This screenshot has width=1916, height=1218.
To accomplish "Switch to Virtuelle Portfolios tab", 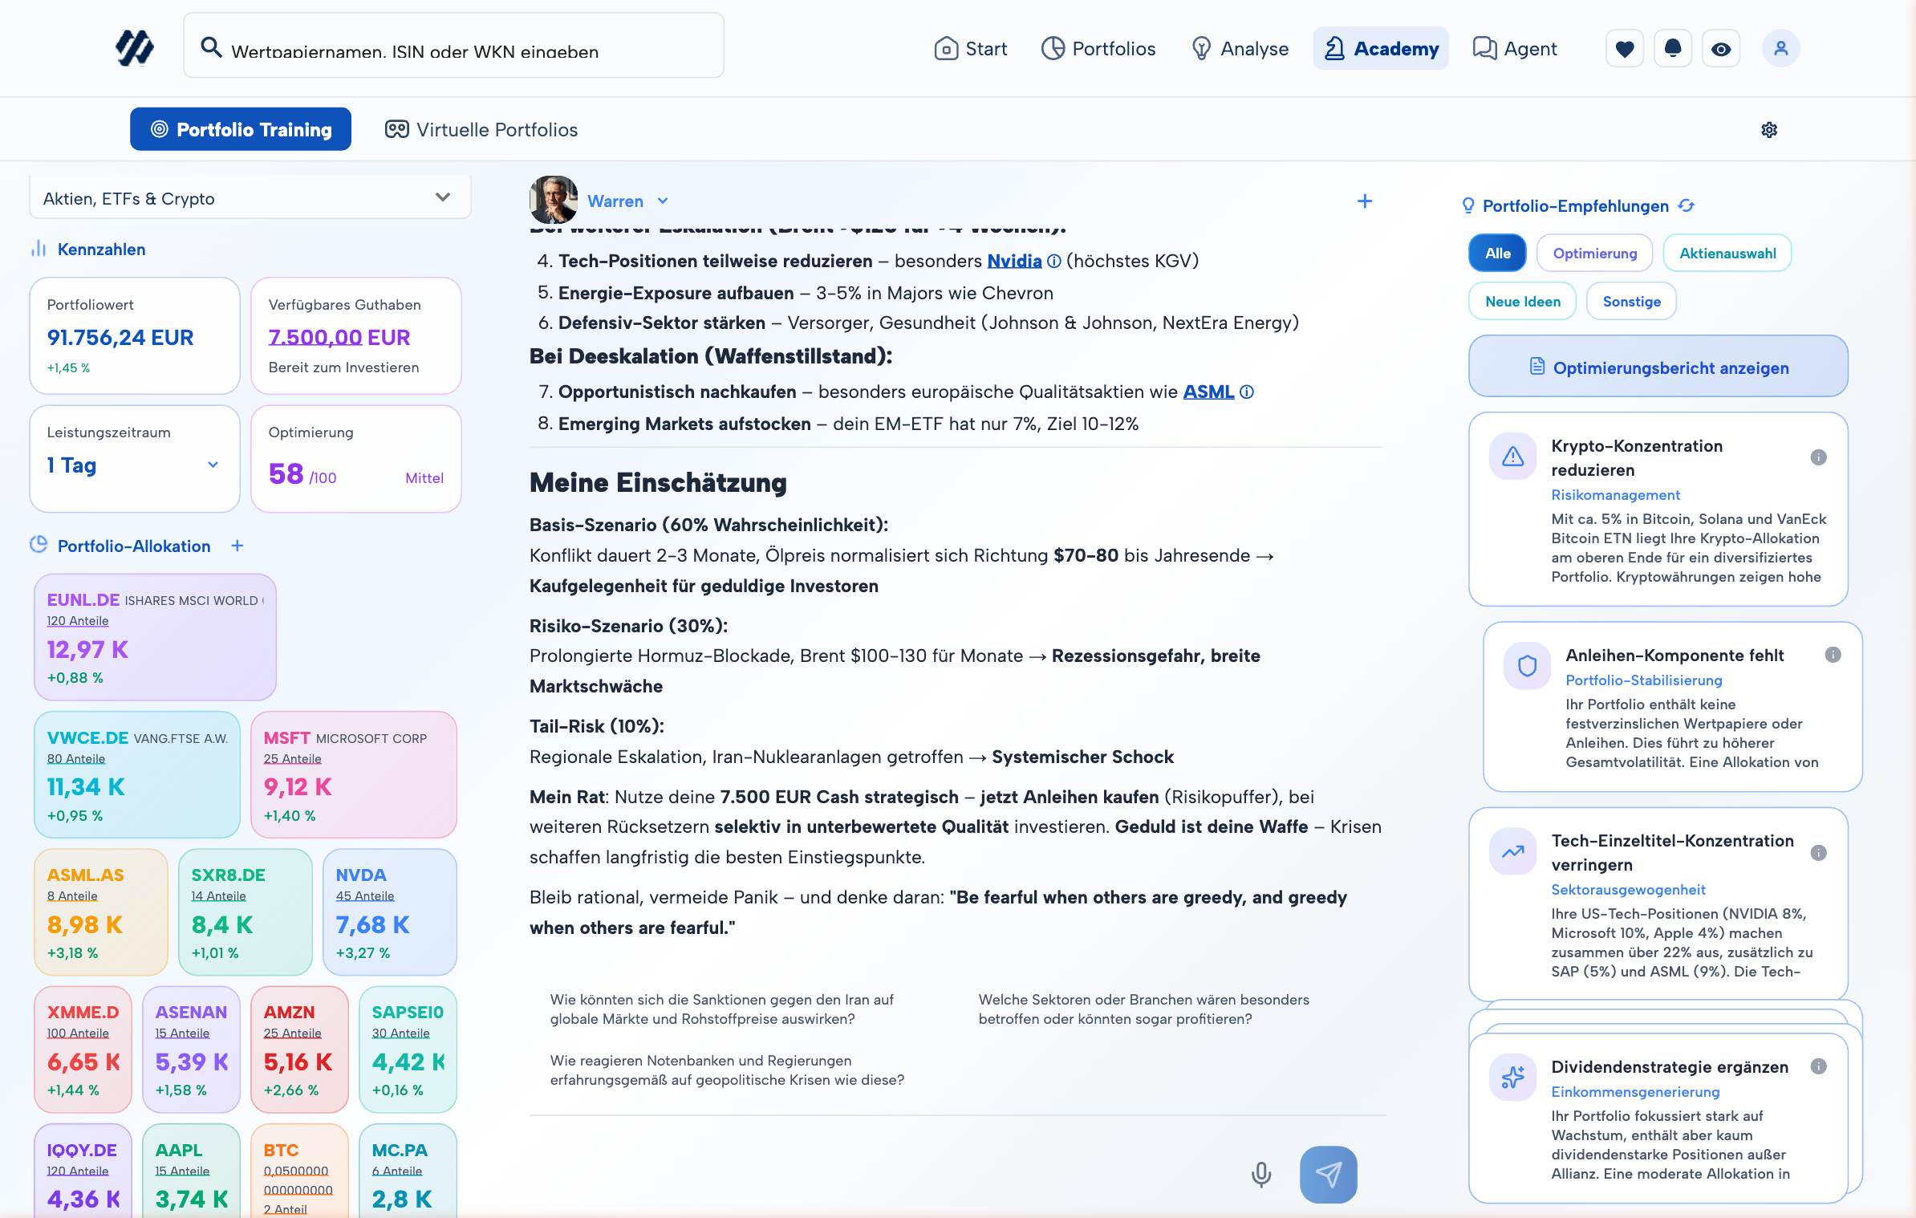I will (x=481, y=129).
